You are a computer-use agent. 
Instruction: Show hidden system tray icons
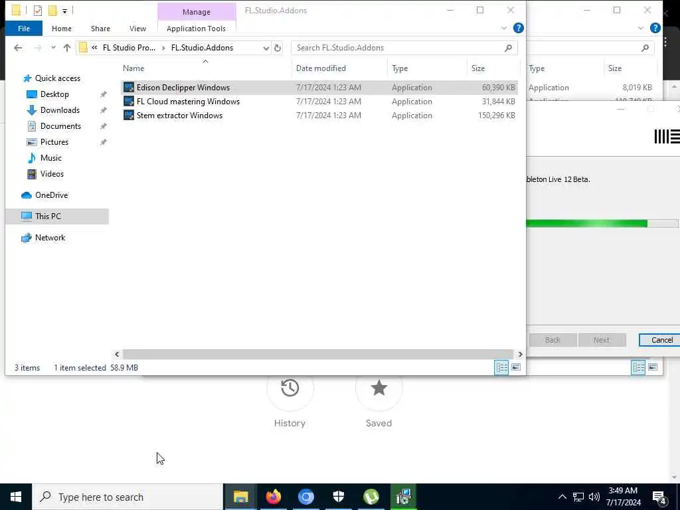[x=562, y=497]
